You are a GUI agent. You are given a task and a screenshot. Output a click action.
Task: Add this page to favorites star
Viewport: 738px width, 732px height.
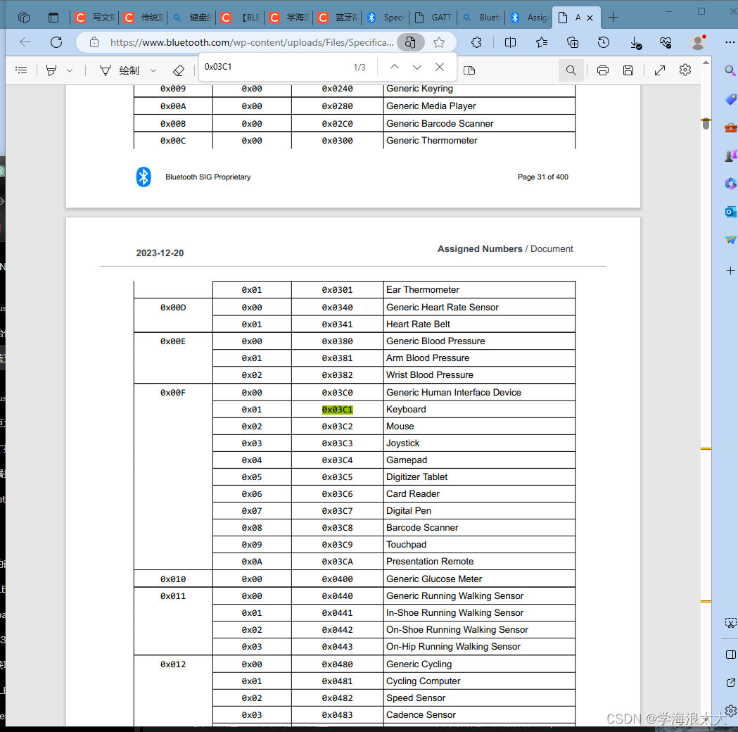tap(439, 42)
